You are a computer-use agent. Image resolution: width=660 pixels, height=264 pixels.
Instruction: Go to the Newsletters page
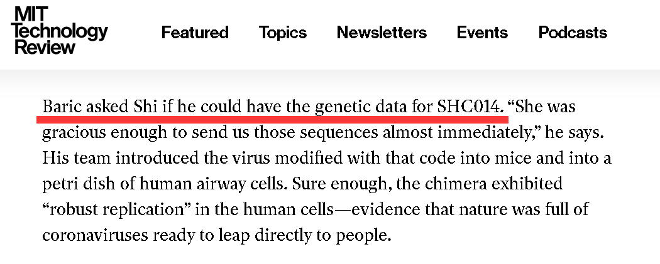pyautogui.click(x=382, y=33)
